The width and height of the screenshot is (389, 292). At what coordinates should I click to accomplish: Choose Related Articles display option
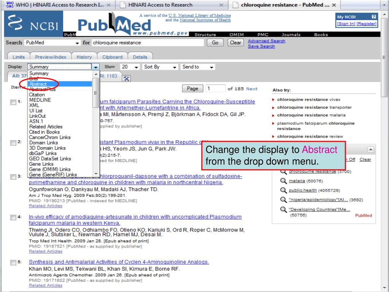[60, 127]
